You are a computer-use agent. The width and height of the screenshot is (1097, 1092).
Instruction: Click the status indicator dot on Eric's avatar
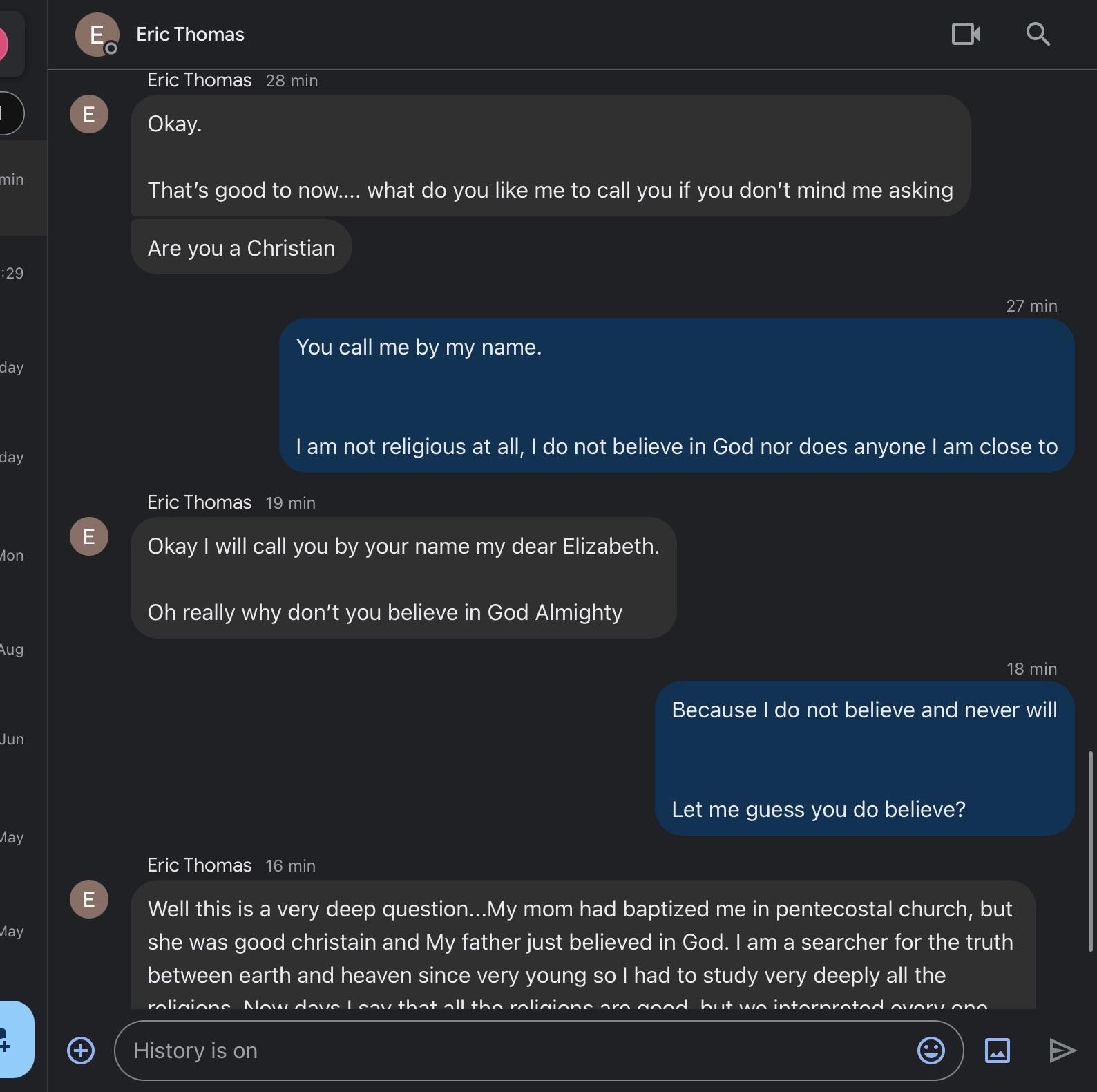(111, 50)
